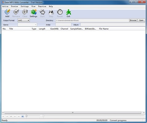Click the Artist input field

(x=63, y=25)
